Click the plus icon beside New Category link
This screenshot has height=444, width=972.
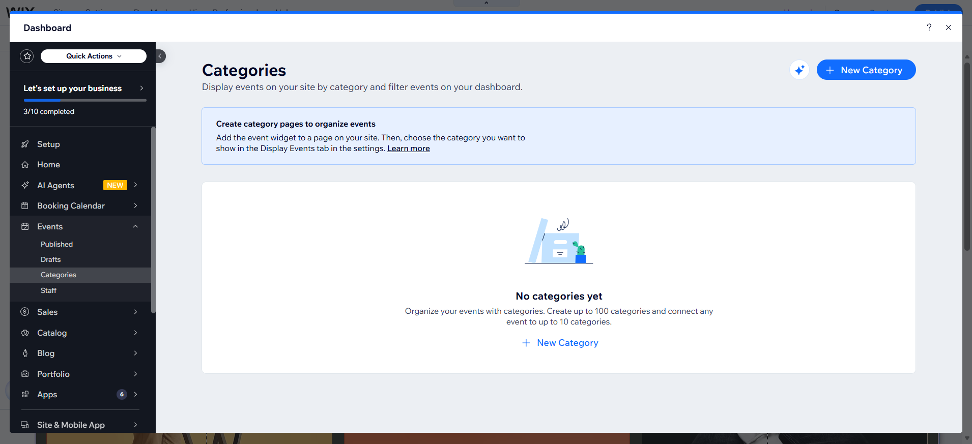[526, 343]
